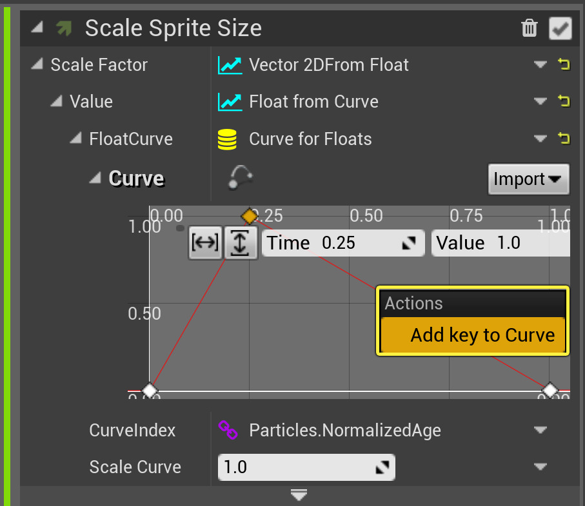The width and height of the screenshot is (585, 506).
Task: Collapse the Curve property row
Action: [x=95, y=179]
